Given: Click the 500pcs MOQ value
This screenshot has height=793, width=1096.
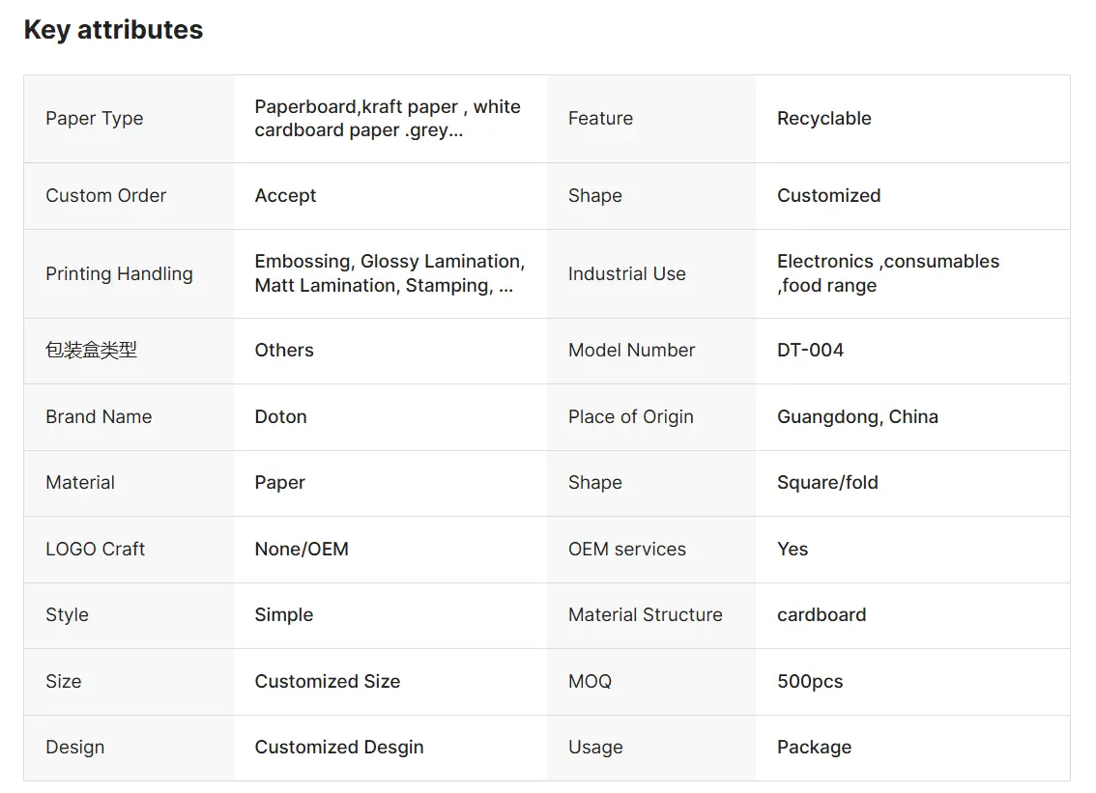Looking at the screenshot, I should coord(810,681).
